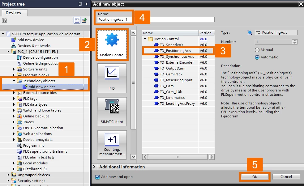The width and height of the screenshot is (304, 186).
Task: Click the OPC UA communication icon
Action: pos(19,128)
